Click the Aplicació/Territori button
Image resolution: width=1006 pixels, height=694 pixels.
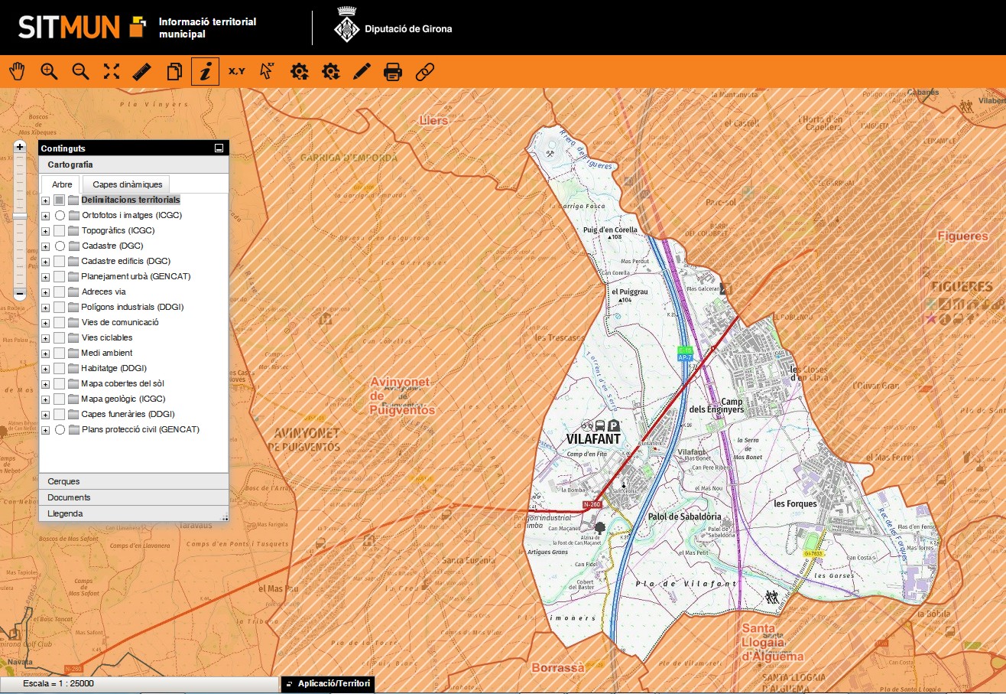click(x=328, y=684)
